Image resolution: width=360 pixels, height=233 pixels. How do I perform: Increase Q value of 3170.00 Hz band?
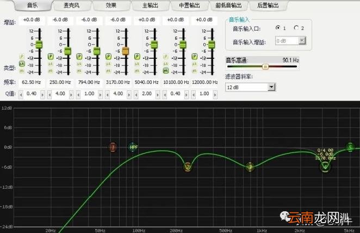(129, 94)
